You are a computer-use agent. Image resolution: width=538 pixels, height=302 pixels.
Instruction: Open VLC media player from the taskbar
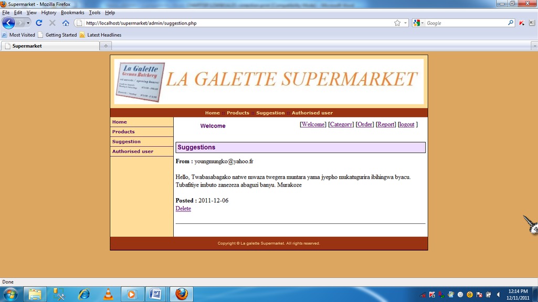tap(108, 294)
